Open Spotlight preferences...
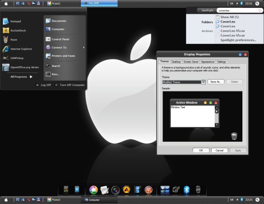The height and width of the screenshot is (204, 264). 238,40
